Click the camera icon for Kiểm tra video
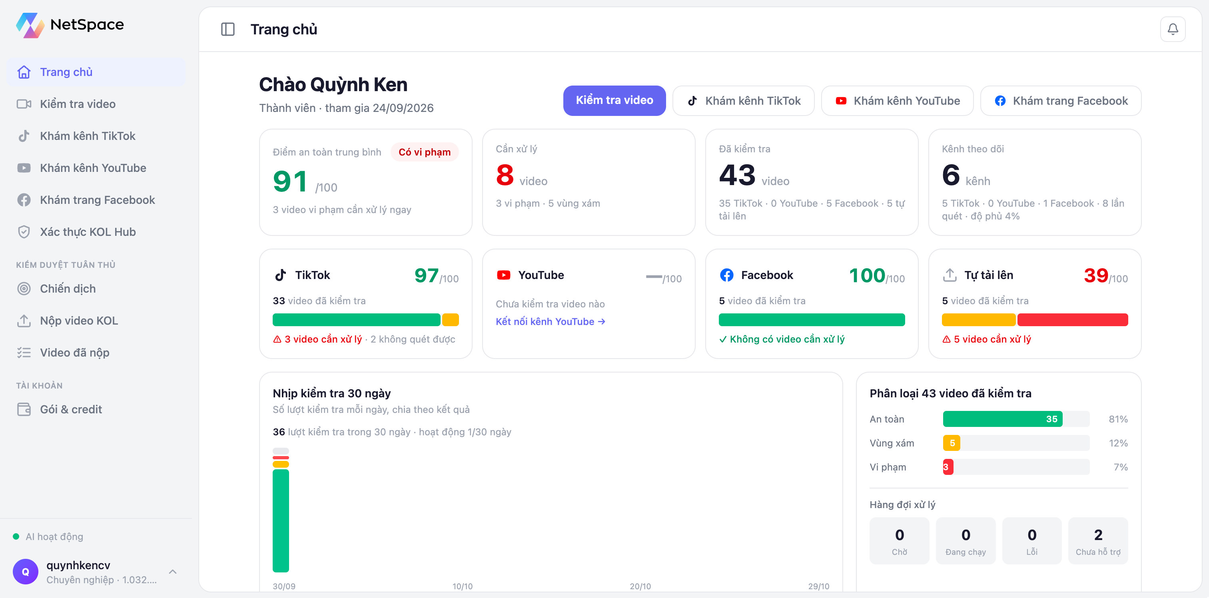Viewport: 1209px width, 598px height. (24, 104)
